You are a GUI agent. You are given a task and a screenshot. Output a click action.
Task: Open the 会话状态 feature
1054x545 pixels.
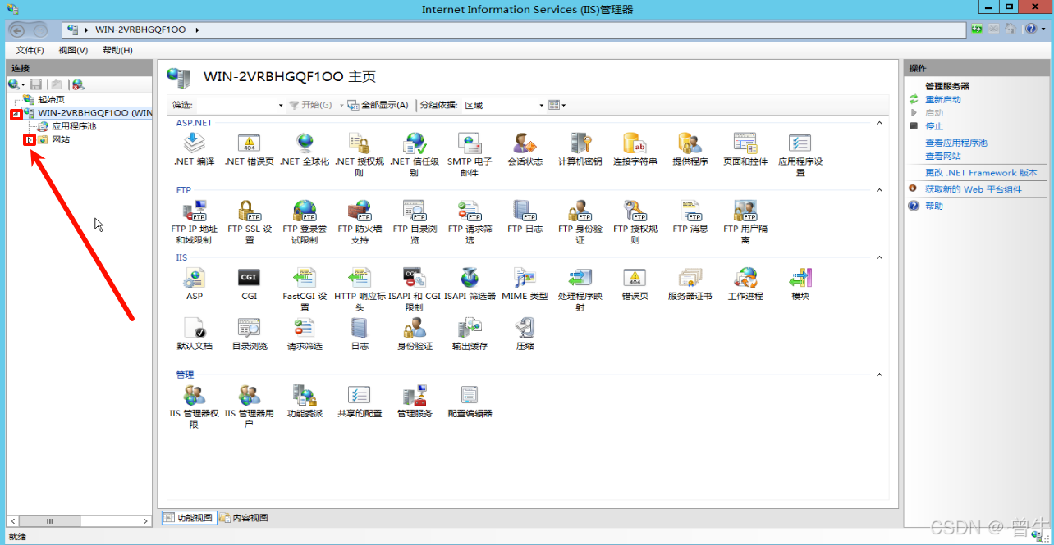click(525, 149)
